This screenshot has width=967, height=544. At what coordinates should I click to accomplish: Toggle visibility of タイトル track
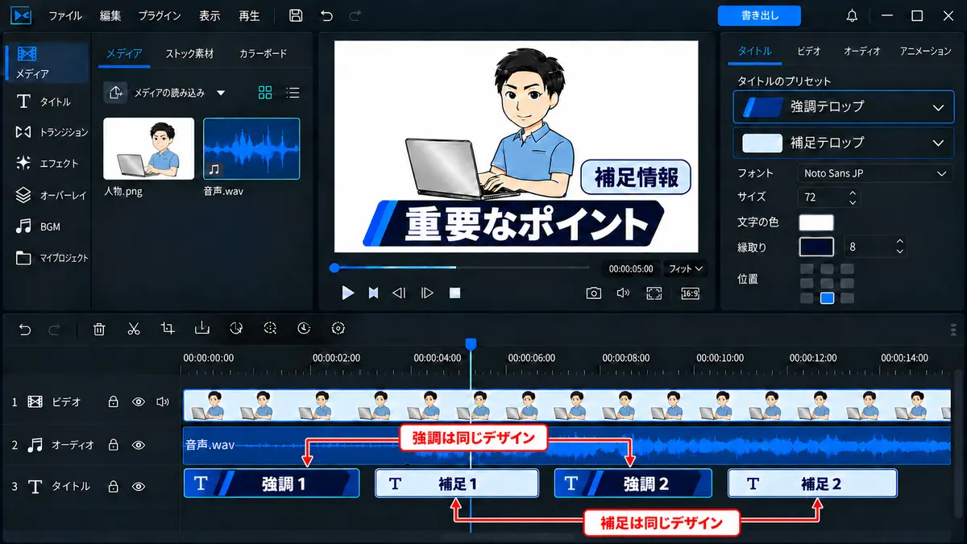tap(139, 487)
